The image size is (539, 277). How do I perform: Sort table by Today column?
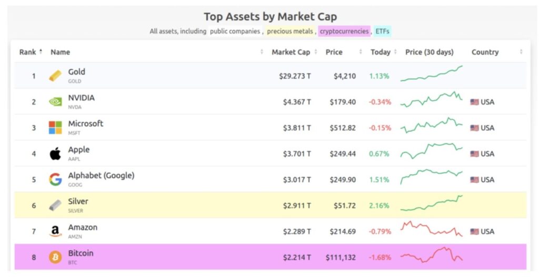coord(381,52)
